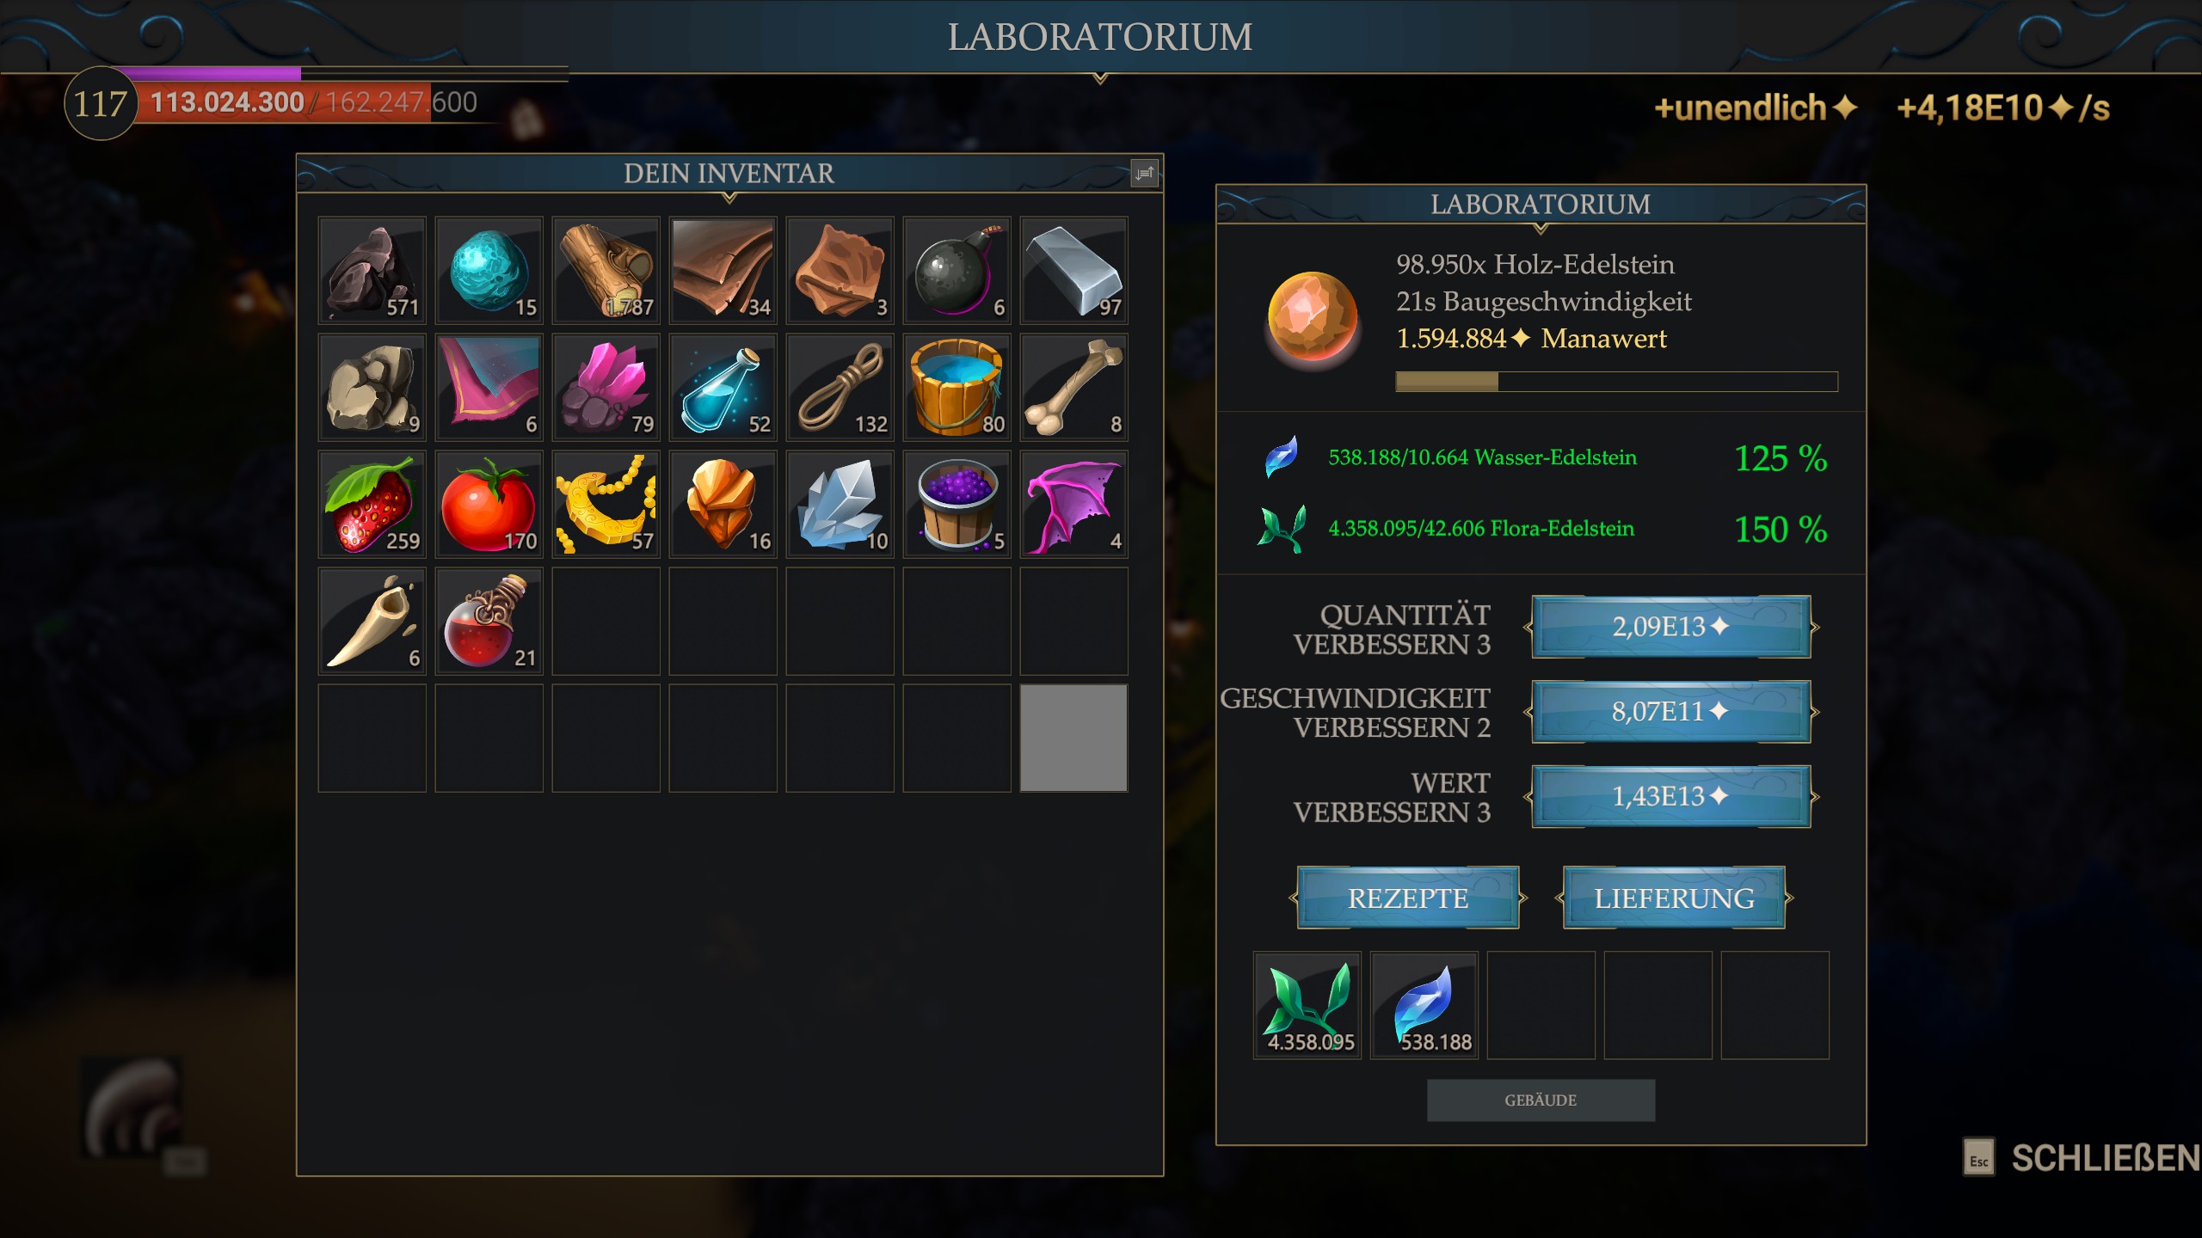Click the gold necklace item

(x=606, y=505)
